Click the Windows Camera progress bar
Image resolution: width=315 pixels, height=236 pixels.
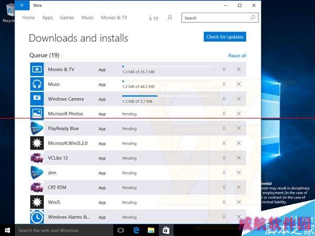[x=167, y=96]
